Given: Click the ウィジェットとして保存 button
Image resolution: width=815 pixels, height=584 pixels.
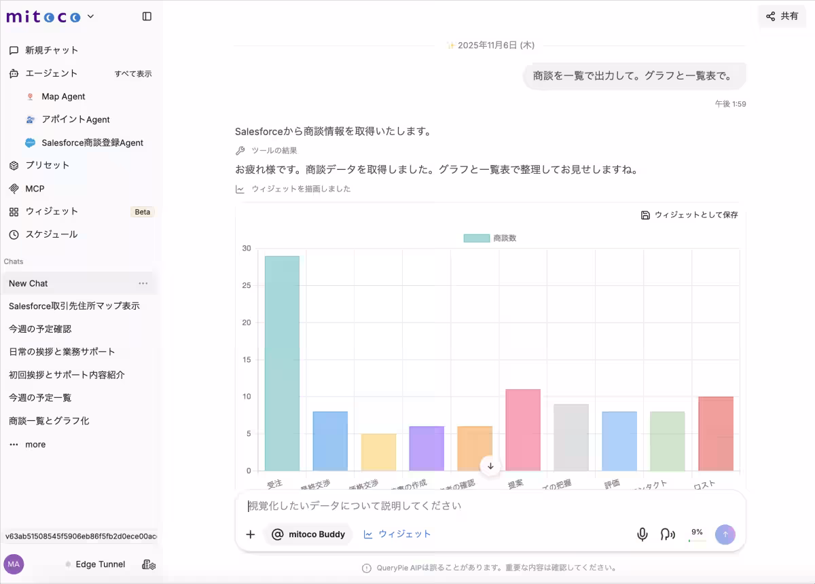Looking at the screenshot, I should (689, 215).
